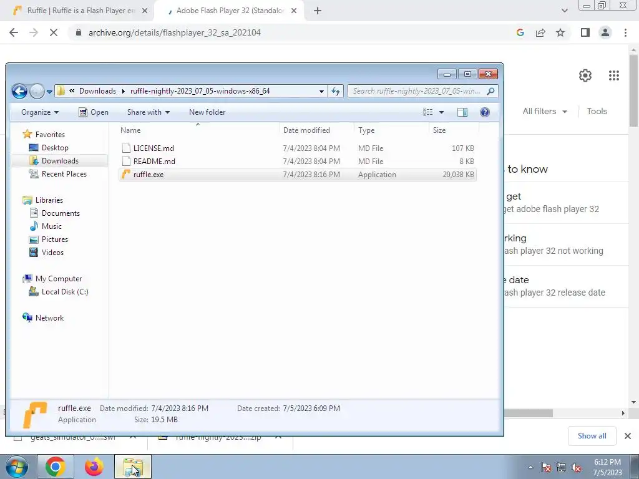Click the Explorer help icon
Image resolution: width=639 pixels, height=479 pixels.
(x=484, y=112)
